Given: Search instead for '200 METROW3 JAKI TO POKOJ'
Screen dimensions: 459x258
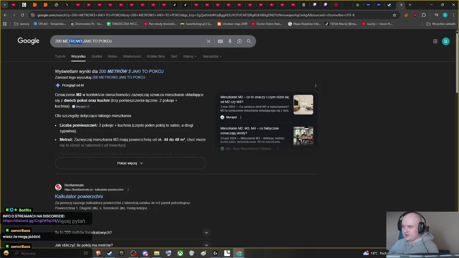Looking at the screenshot, I should (119, 77).
